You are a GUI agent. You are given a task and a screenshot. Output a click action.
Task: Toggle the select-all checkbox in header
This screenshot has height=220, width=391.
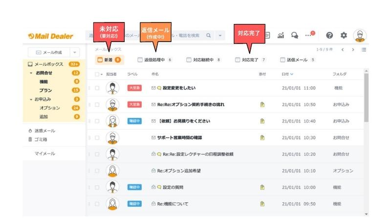[x=97, y=74]
